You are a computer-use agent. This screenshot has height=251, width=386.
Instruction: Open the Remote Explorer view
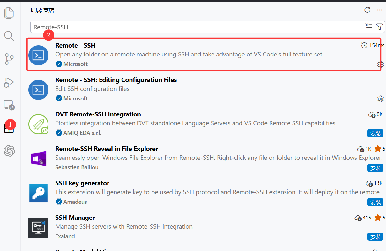9,105
